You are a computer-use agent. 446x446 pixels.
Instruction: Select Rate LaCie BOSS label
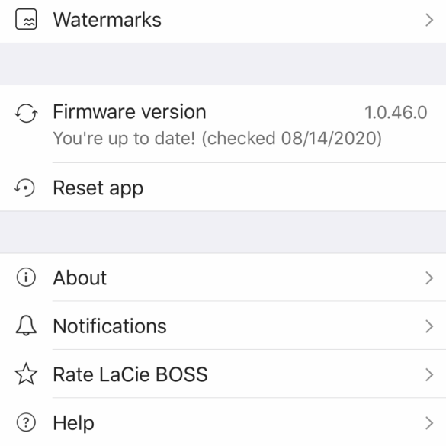pos(130,374)
